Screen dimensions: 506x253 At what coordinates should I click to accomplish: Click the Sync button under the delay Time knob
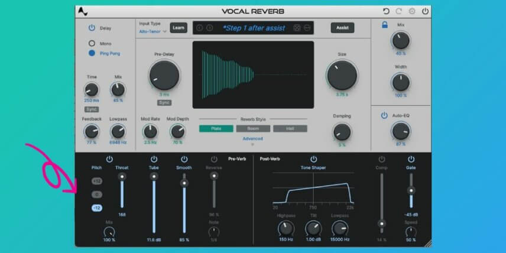click(92, 109)
